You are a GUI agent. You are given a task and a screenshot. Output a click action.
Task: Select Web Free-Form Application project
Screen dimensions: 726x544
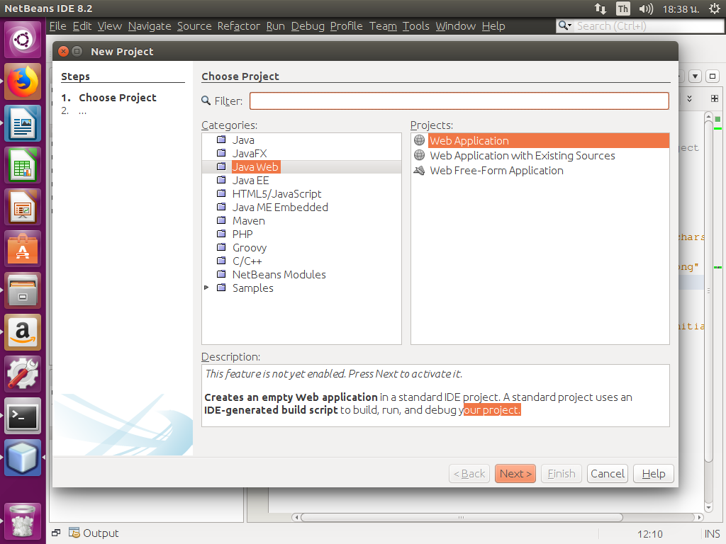click(496, 170)
